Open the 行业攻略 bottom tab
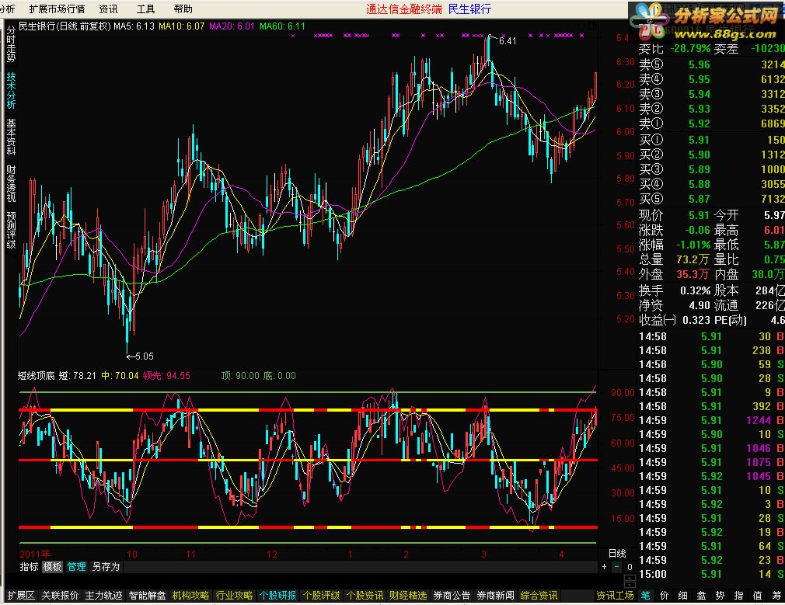Screen dimensions: 785x605 (x=234, y=596)
